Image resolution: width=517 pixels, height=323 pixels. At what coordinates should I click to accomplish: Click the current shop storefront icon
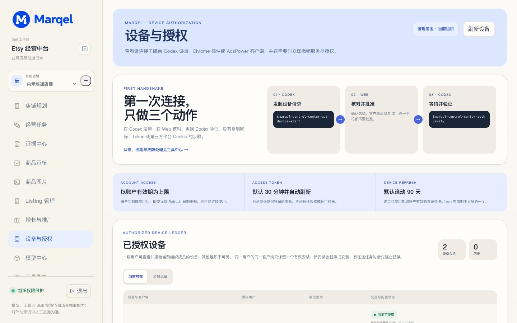[17, 81]
